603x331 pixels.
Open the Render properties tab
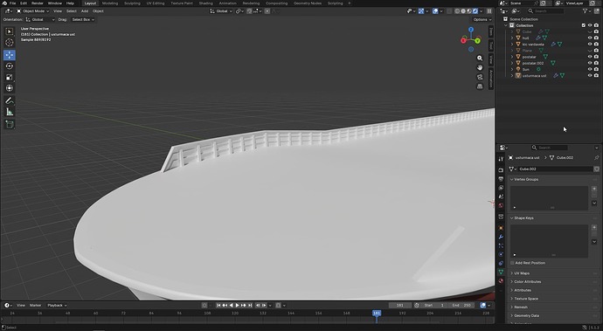(x=501, y=170)
